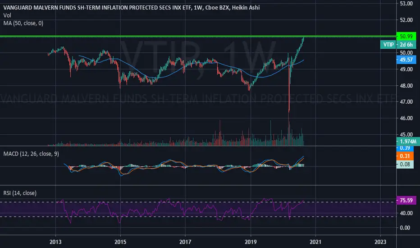
Task: Click the 2021 label on the time axis
Action: (x=315, y=242)
